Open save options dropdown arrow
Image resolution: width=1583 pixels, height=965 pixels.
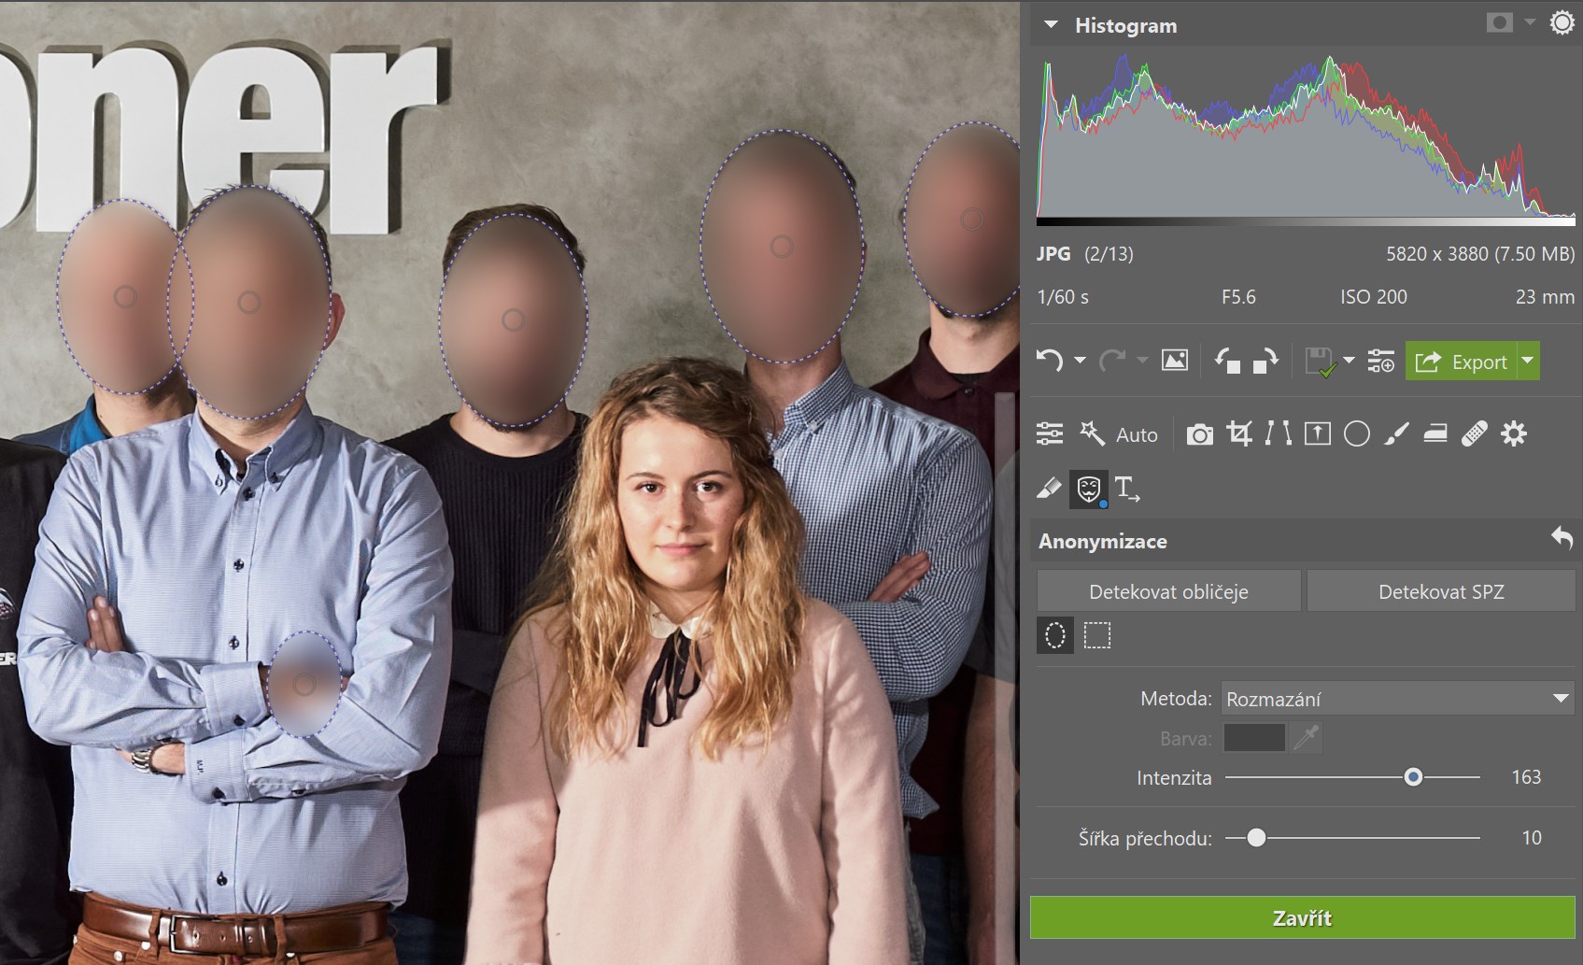(1349, 361)
